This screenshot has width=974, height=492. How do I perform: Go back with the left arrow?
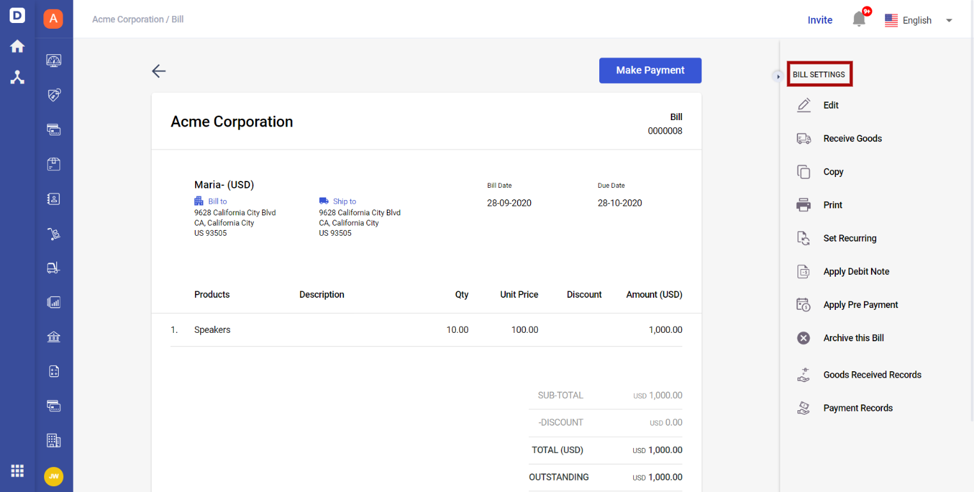pos(159,71)
